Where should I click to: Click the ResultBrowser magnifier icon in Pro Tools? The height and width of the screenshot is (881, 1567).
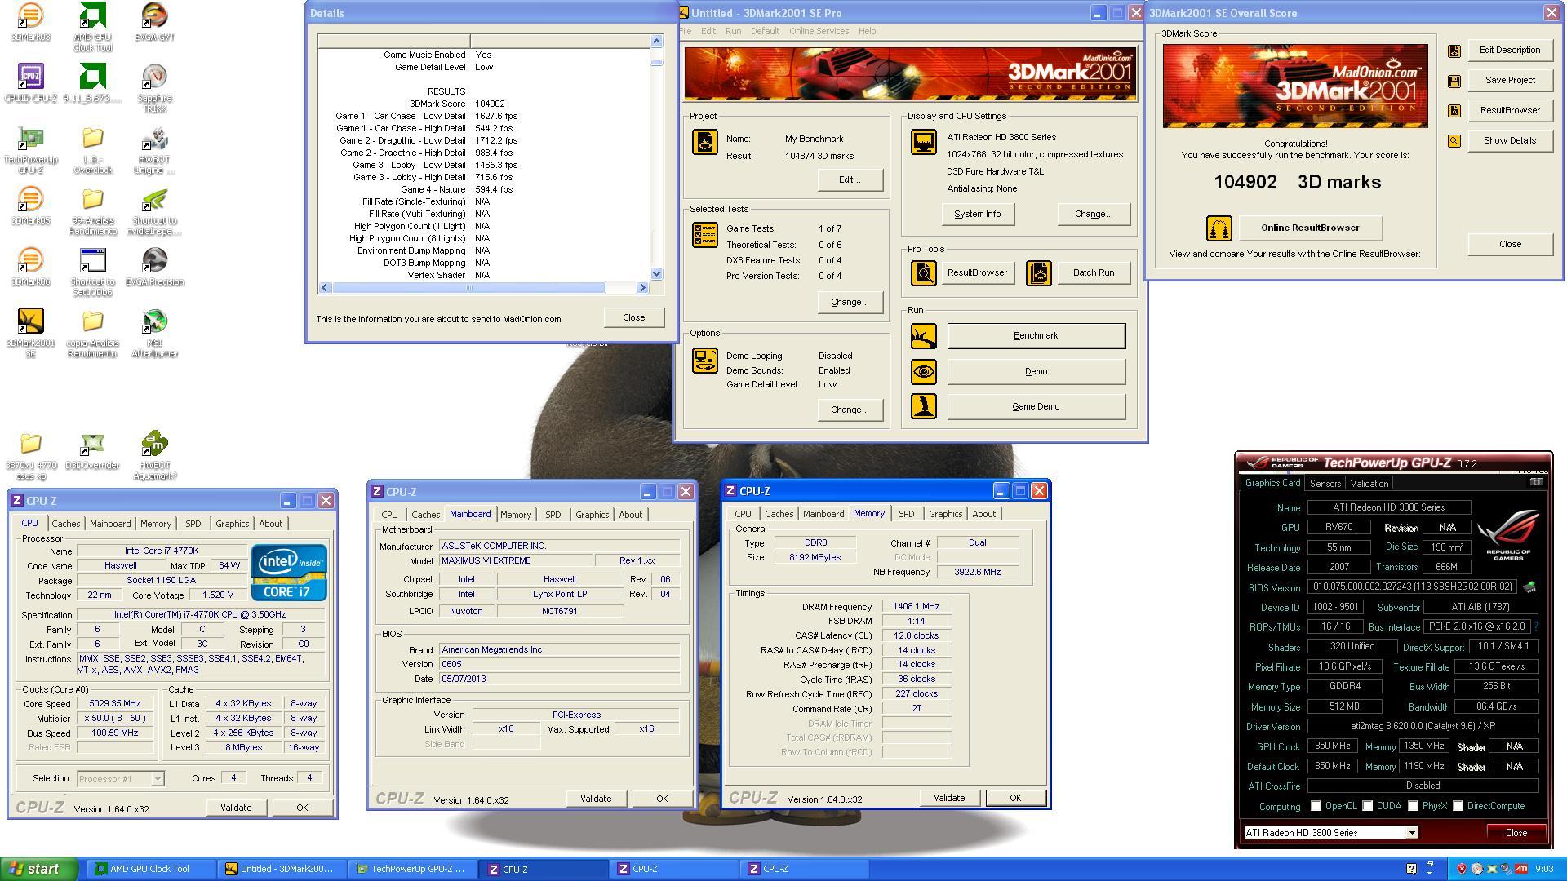924,272
